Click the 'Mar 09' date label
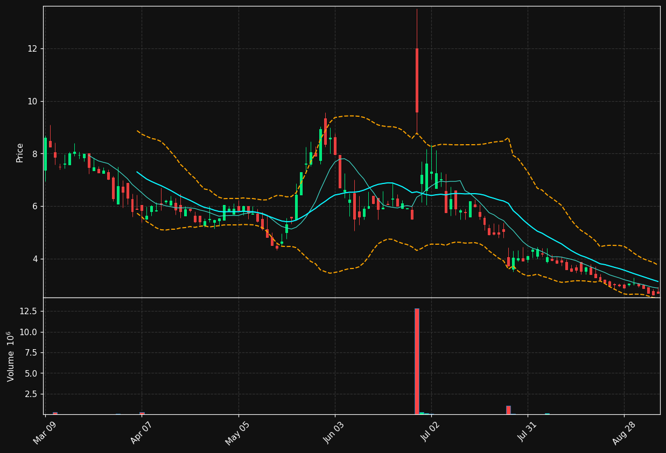Screen dimensions: 666x453 click(x=44, y=432)
